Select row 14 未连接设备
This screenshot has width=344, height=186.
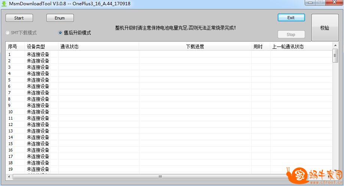[x=169, y=137]
